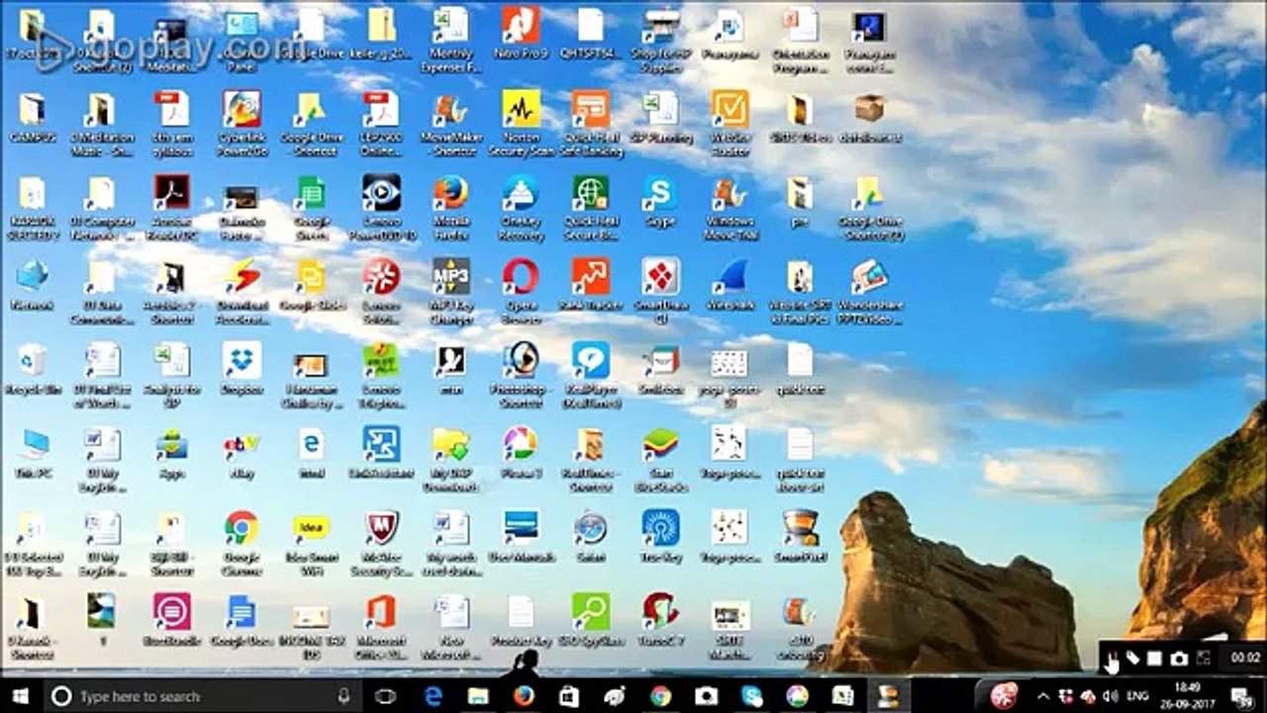
Task: Open File Explorer from the taskbar
Action: click(478, 696)
